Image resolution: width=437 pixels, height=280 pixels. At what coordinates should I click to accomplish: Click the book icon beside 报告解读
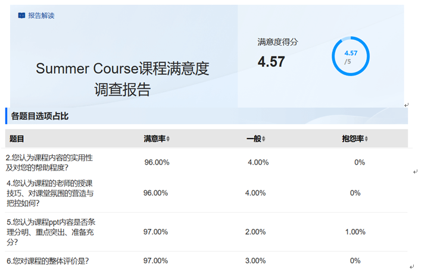[22, 15]
